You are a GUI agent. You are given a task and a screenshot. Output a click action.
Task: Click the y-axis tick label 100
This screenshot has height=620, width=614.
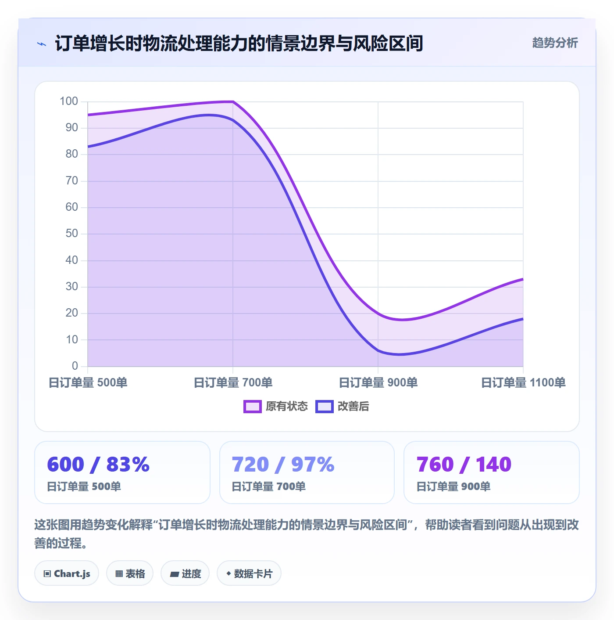69,101
